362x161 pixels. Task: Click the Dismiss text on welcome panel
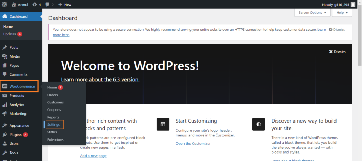click(340, 52)
